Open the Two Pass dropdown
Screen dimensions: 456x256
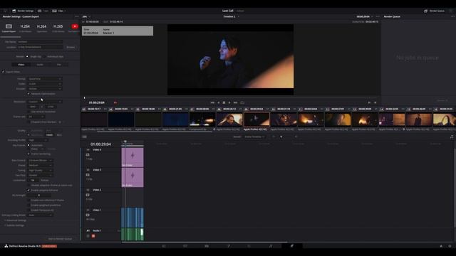point(40,176)
